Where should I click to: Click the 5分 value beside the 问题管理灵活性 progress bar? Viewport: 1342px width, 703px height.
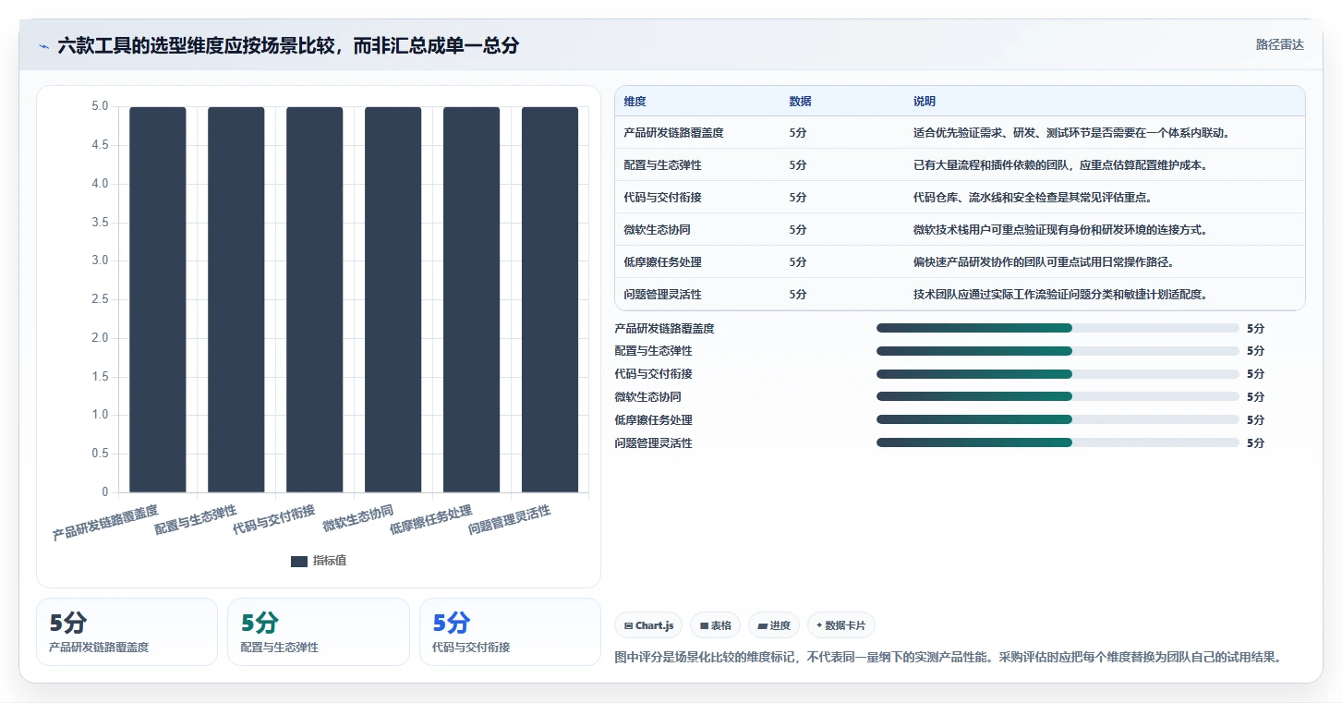coord(1255,443)
